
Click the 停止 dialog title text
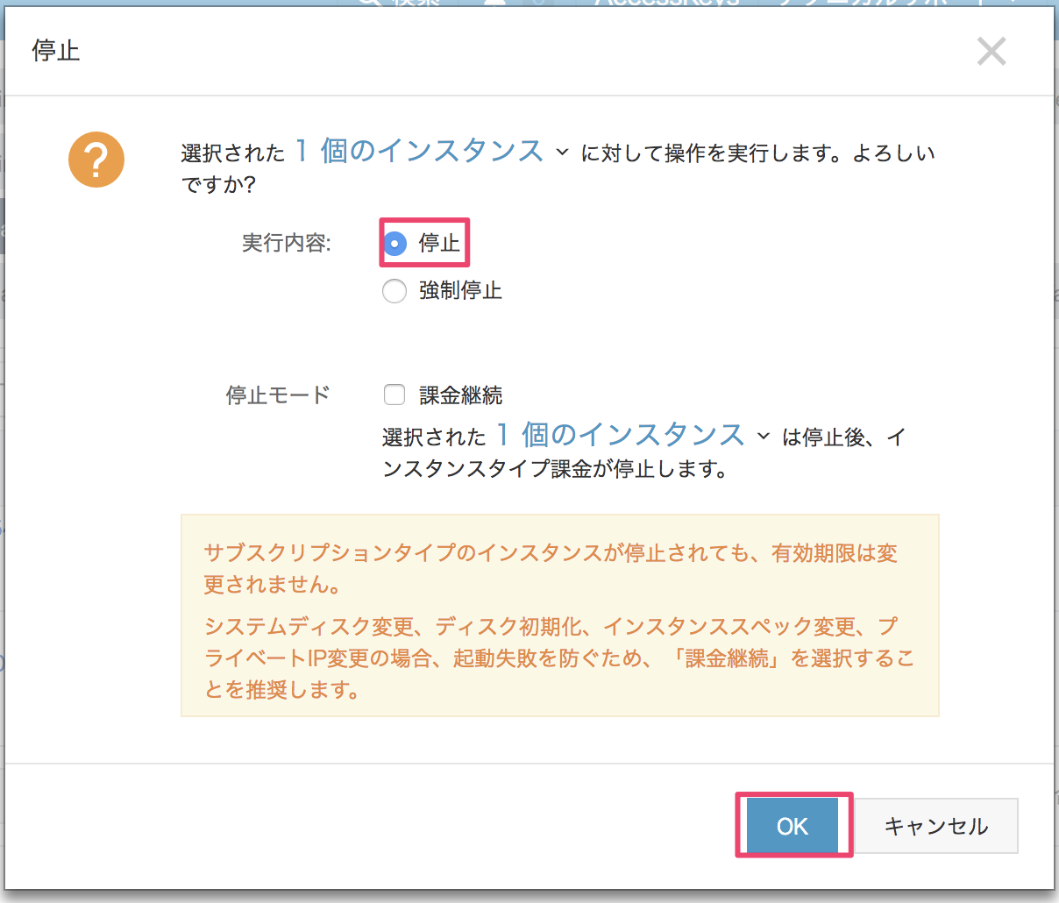(56, 51)
